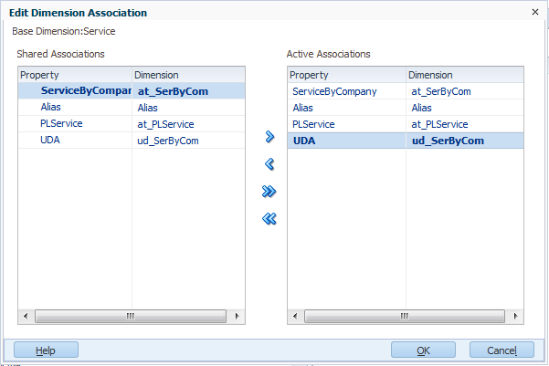Click horizontal scrollbar thumb in Shared Associations
549x366 pixels.
pyautogui.click(x=131, y=316)
